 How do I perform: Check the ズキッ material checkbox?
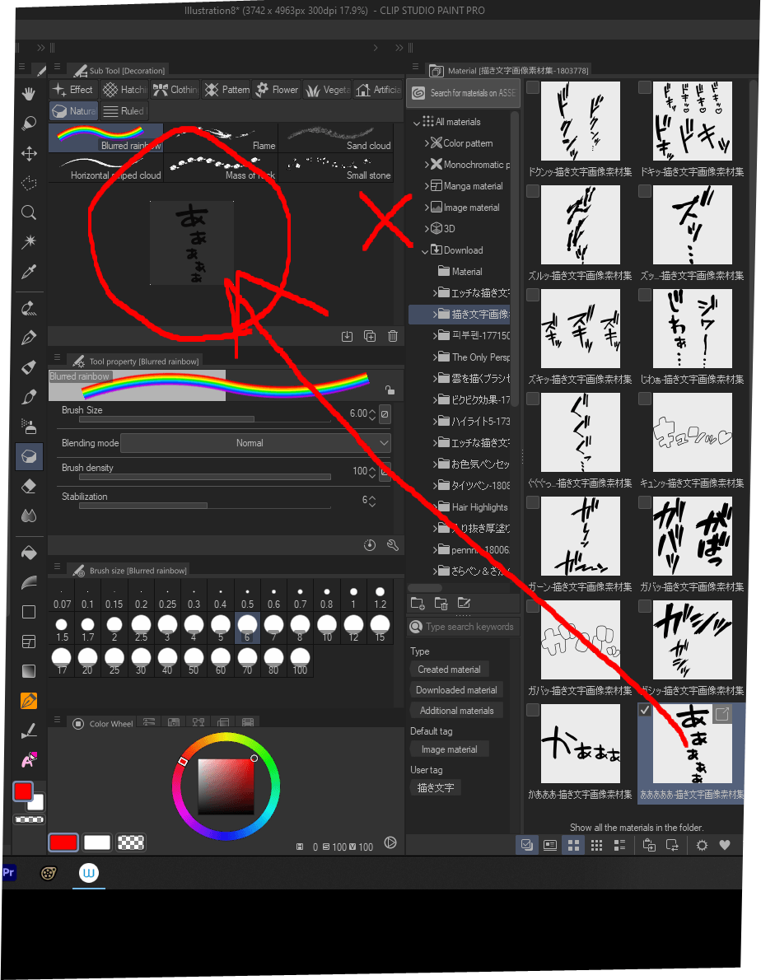[533, 295]
